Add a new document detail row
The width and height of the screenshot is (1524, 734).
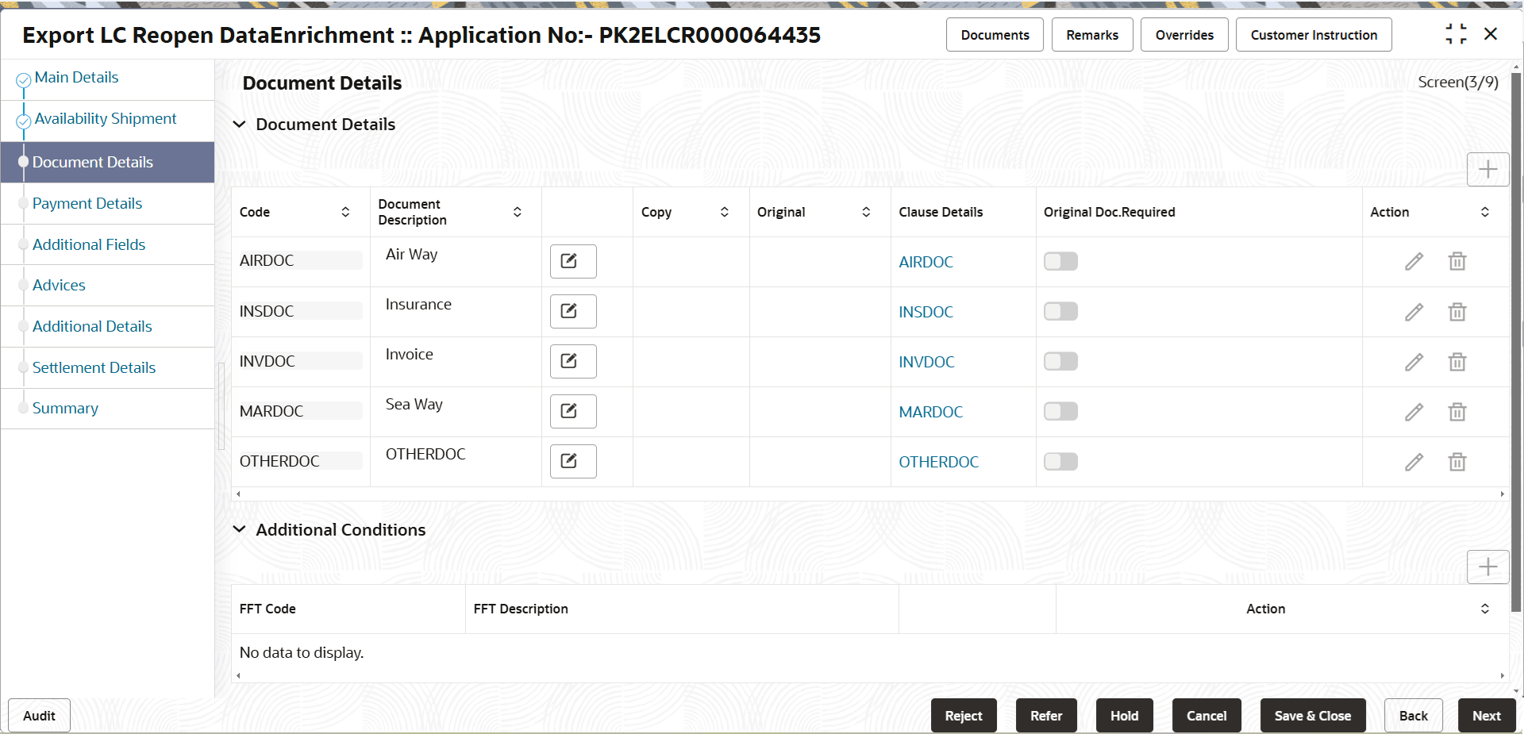tap(1487, 169)
